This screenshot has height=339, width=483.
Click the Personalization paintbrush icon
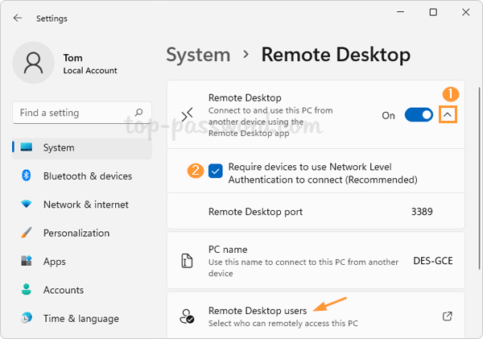[x=26, y=234]
